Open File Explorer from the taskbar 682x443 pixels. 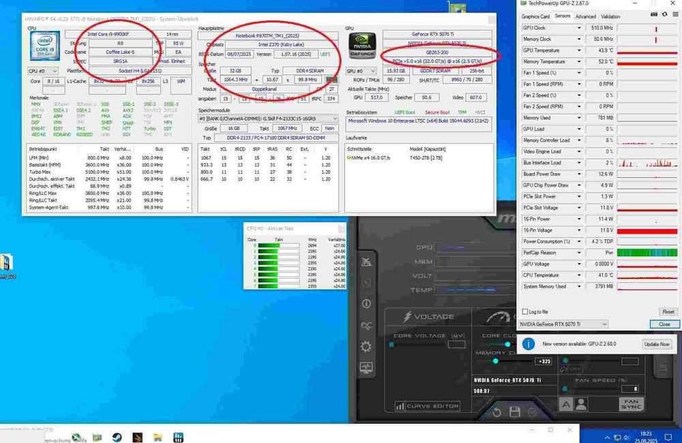(x=158, y=438)
